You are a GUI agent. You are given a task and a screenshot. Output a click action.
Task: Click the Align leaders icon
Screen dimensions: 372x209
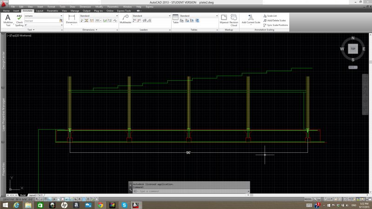[144, 20]
